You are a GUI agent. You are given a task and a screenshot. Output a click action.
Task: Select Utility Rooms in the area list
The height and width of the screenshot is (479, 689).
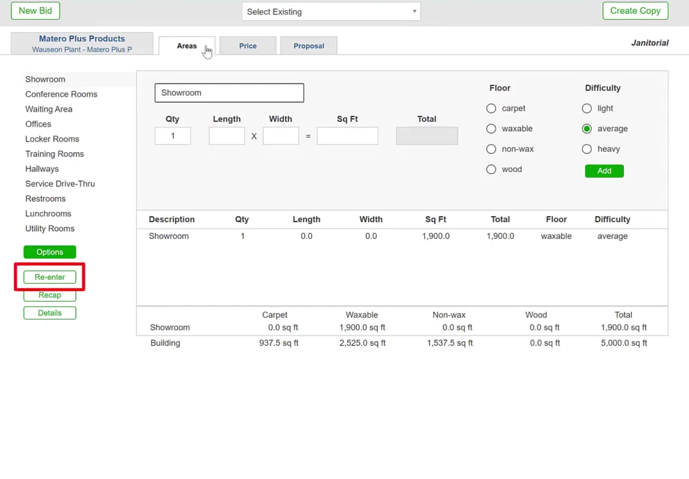[50, 229]
